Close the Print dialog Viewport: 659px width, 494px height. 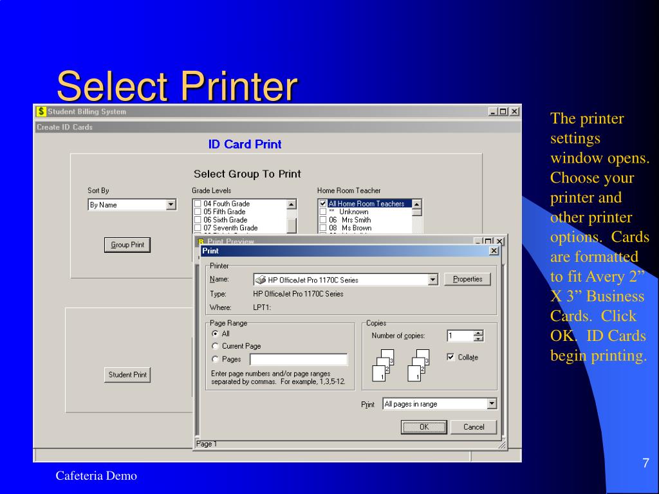coord(494,251)
